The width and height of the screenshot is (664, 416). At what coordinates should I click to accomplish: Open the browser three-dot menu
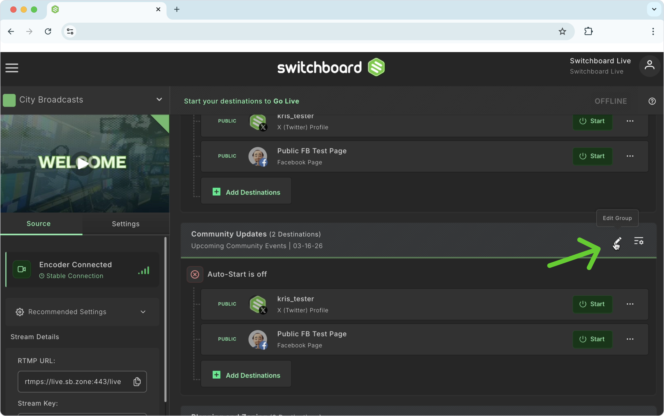653,31
